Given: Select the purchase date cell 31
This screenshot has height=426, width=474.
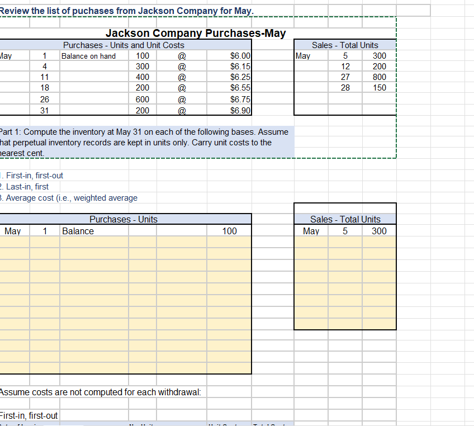Looking at the screenshot, I should 45,110.
